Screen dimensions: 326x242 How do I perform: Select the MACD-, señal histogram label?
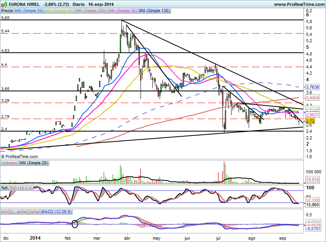pyautogui.click(x=14, y=212)
